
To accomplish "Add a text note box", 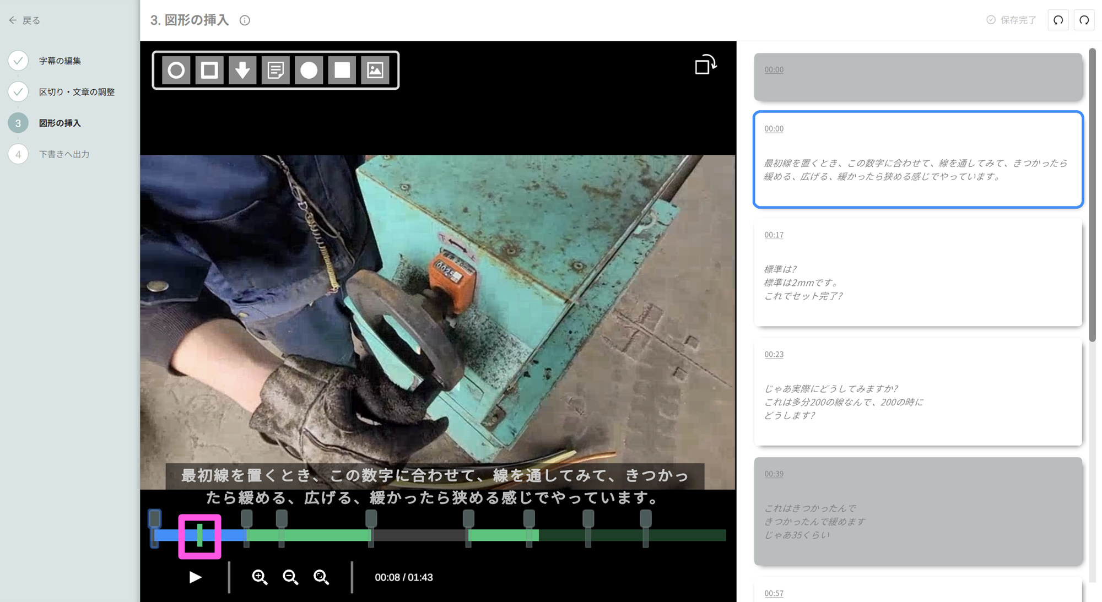I will 275,70.
